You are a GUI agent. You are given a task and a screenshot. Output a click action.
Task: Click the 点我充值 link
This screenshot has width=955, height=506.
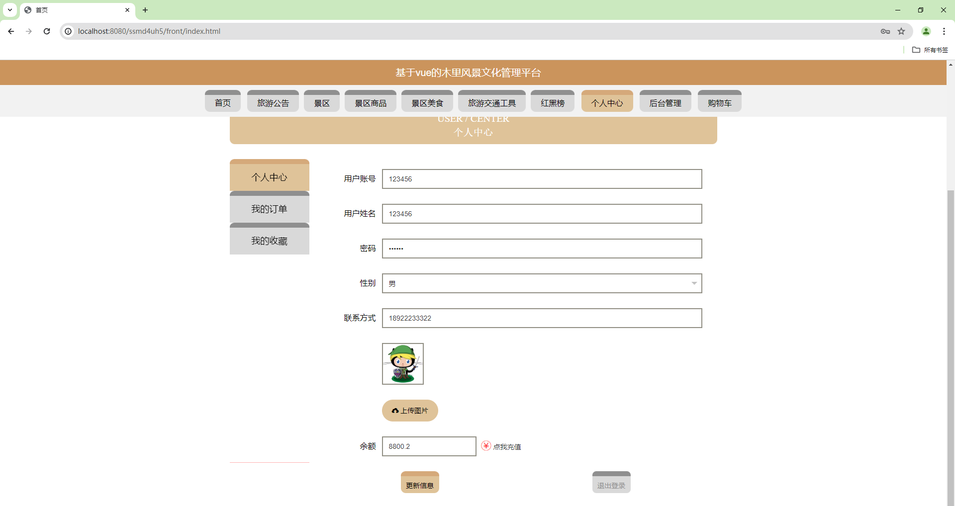[x=507, y=447]
